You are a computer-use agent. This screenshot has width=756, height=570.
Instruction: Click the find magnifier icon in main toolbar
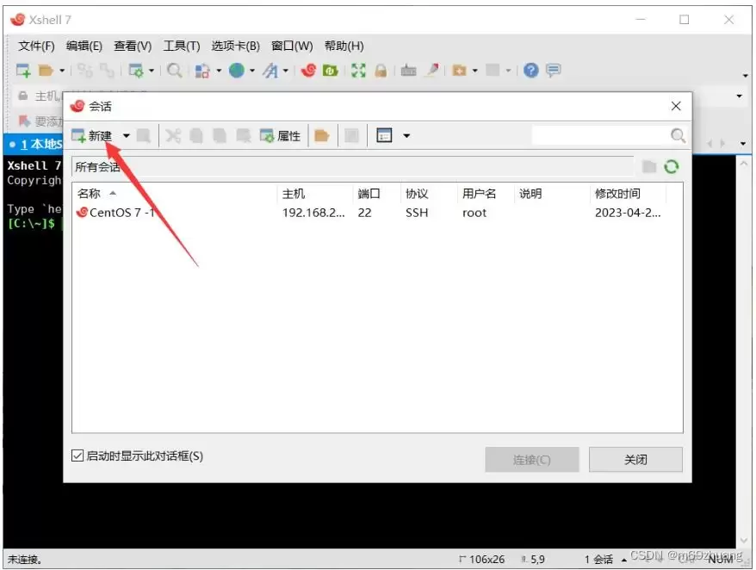(174, 71)
